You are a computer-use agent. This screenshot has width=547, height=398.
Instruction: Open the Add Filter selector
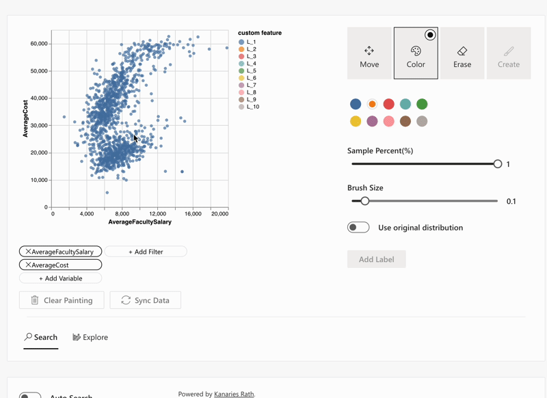[x=146, y=252]
